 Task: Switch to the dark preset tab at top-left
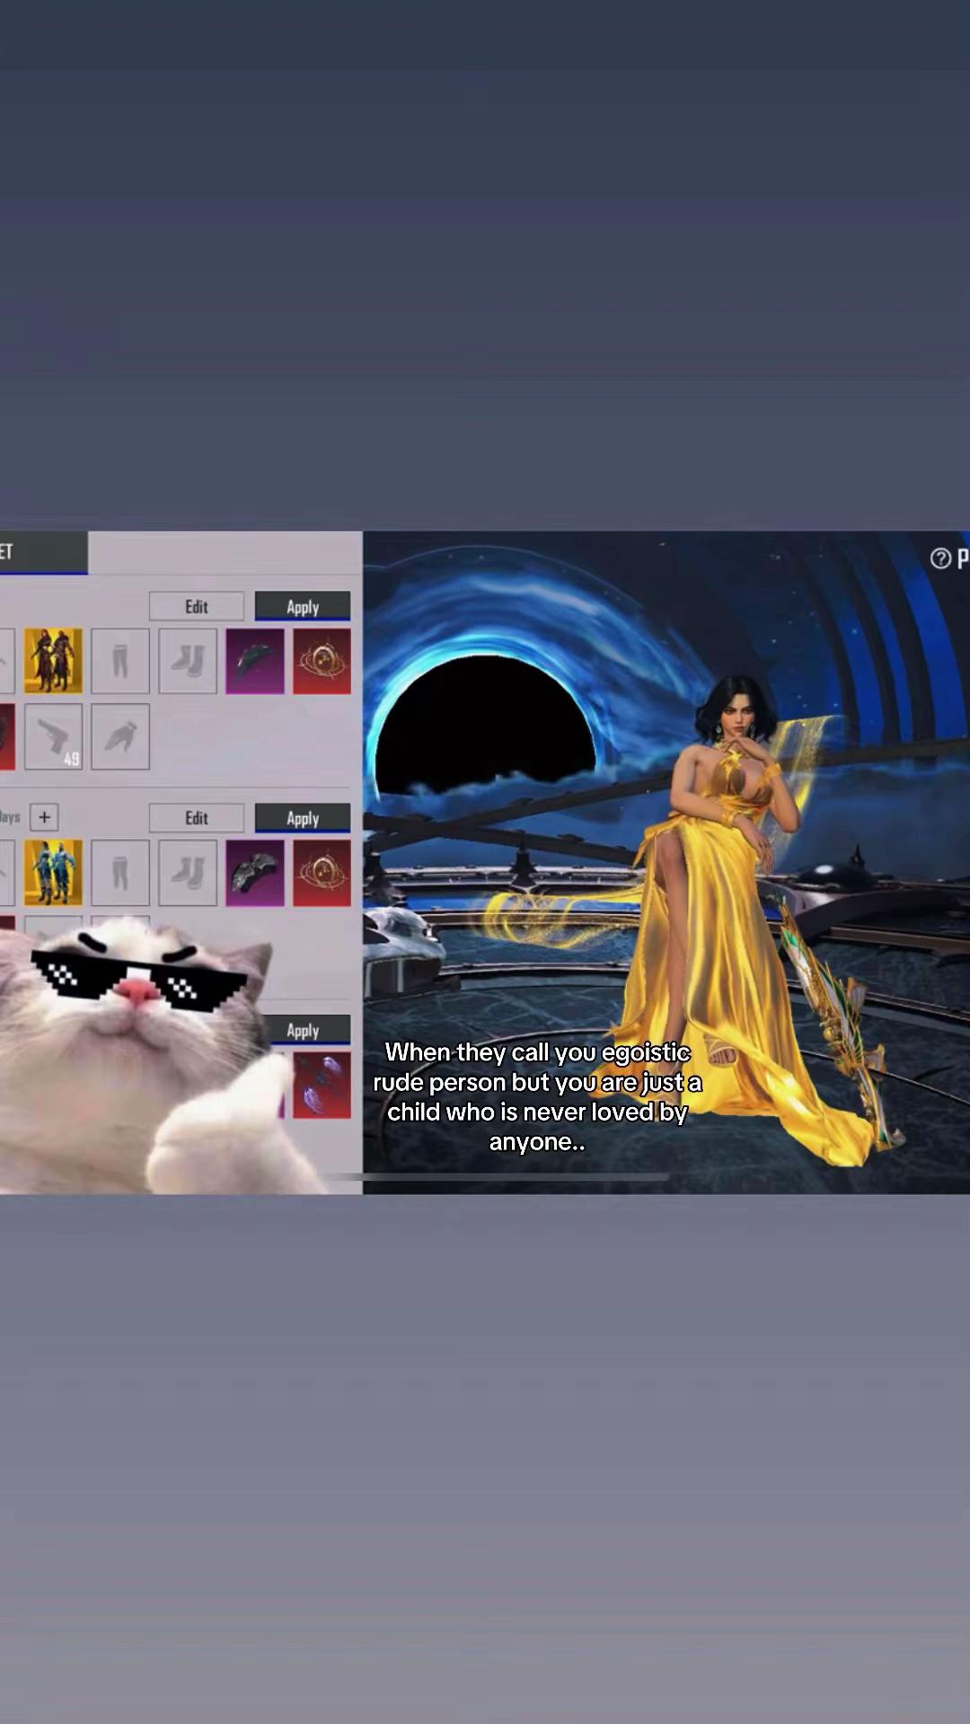tap(43, 552)
